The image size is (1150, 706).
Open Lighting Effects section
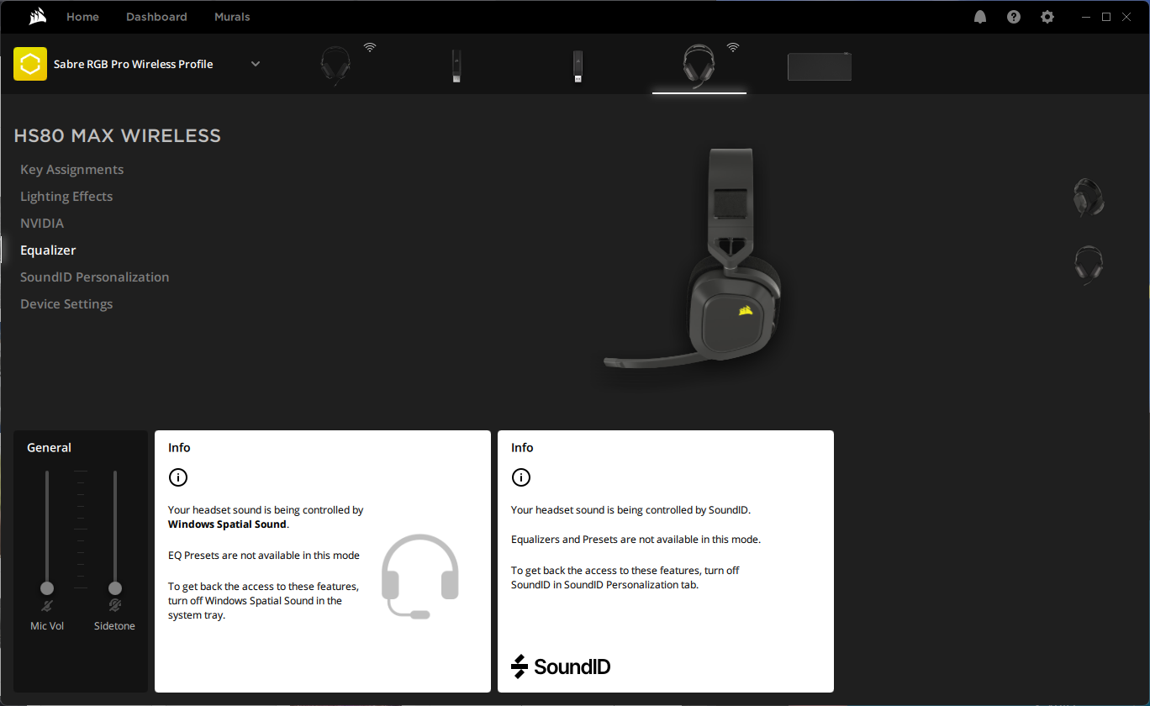coord(66,197)
